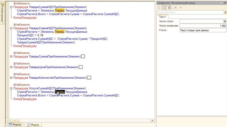The image size is (227, 127).
Task: Click СтрокаРасчета.Всего line in first procedure
Action: coord(68,14)
